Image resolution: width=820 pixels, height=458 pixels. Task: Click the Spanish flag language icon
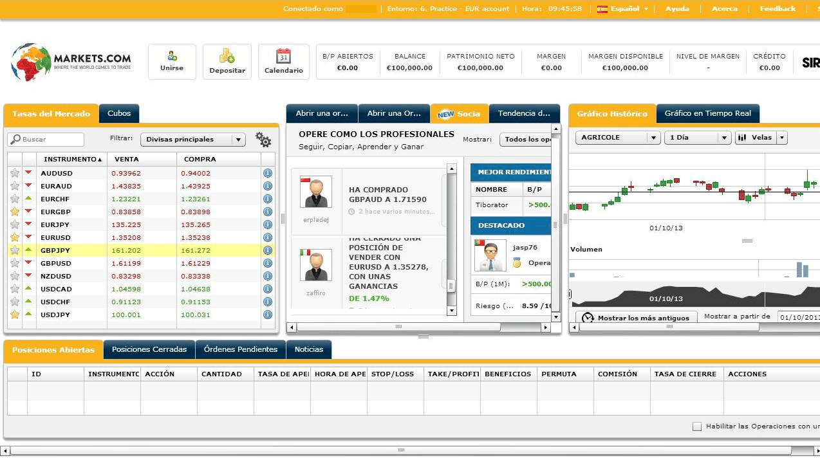[603, 9]
